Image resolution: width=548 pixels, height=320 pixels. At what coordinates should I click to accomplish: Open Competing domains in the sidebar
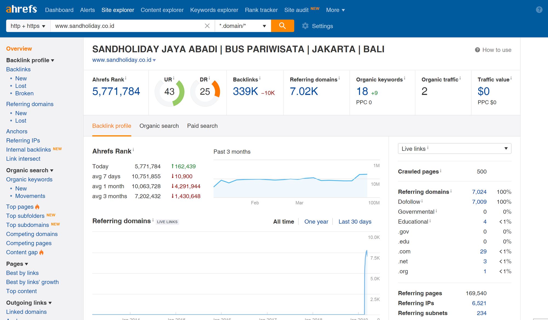click(32, 234)
